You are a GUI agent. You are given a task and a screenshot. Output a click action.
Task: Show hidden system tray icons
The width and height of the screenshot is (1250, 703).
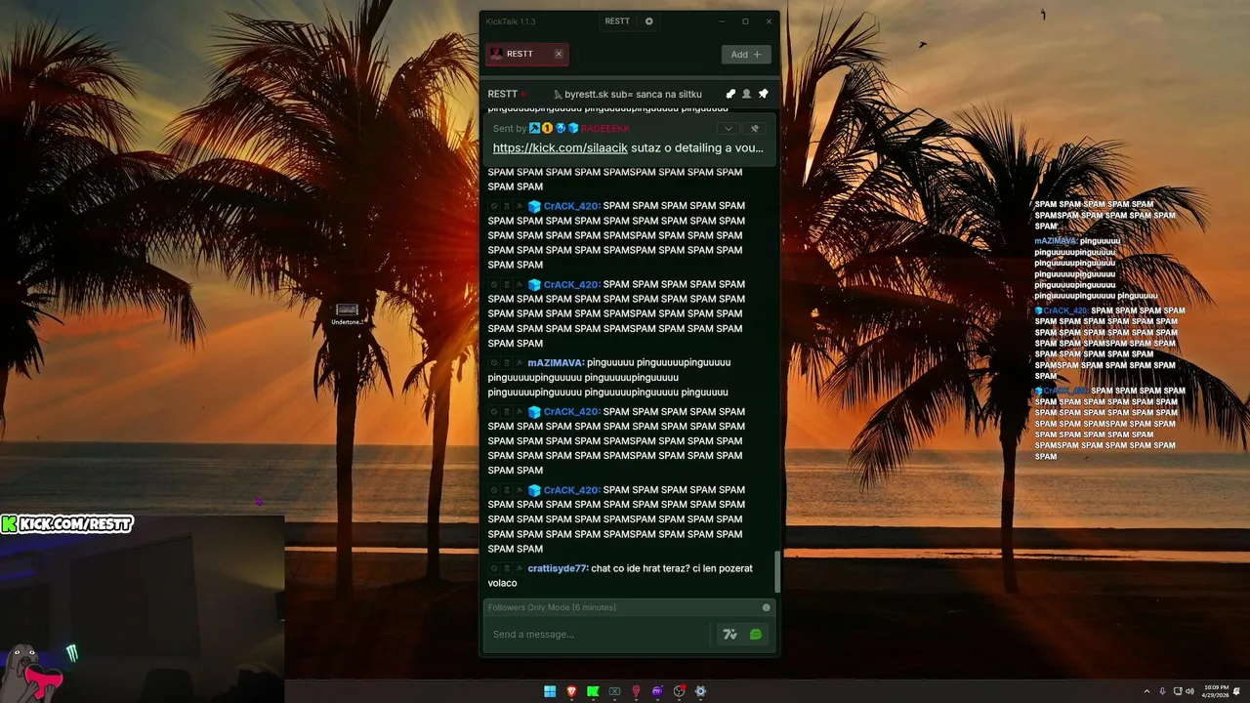click(x=1147, y=691)
